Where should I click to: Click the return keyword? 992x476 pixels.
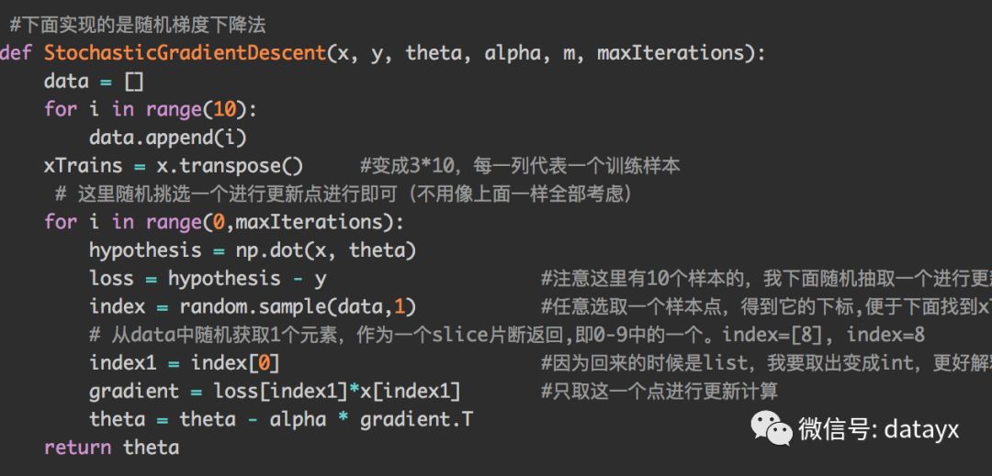(x=78, y=448)
